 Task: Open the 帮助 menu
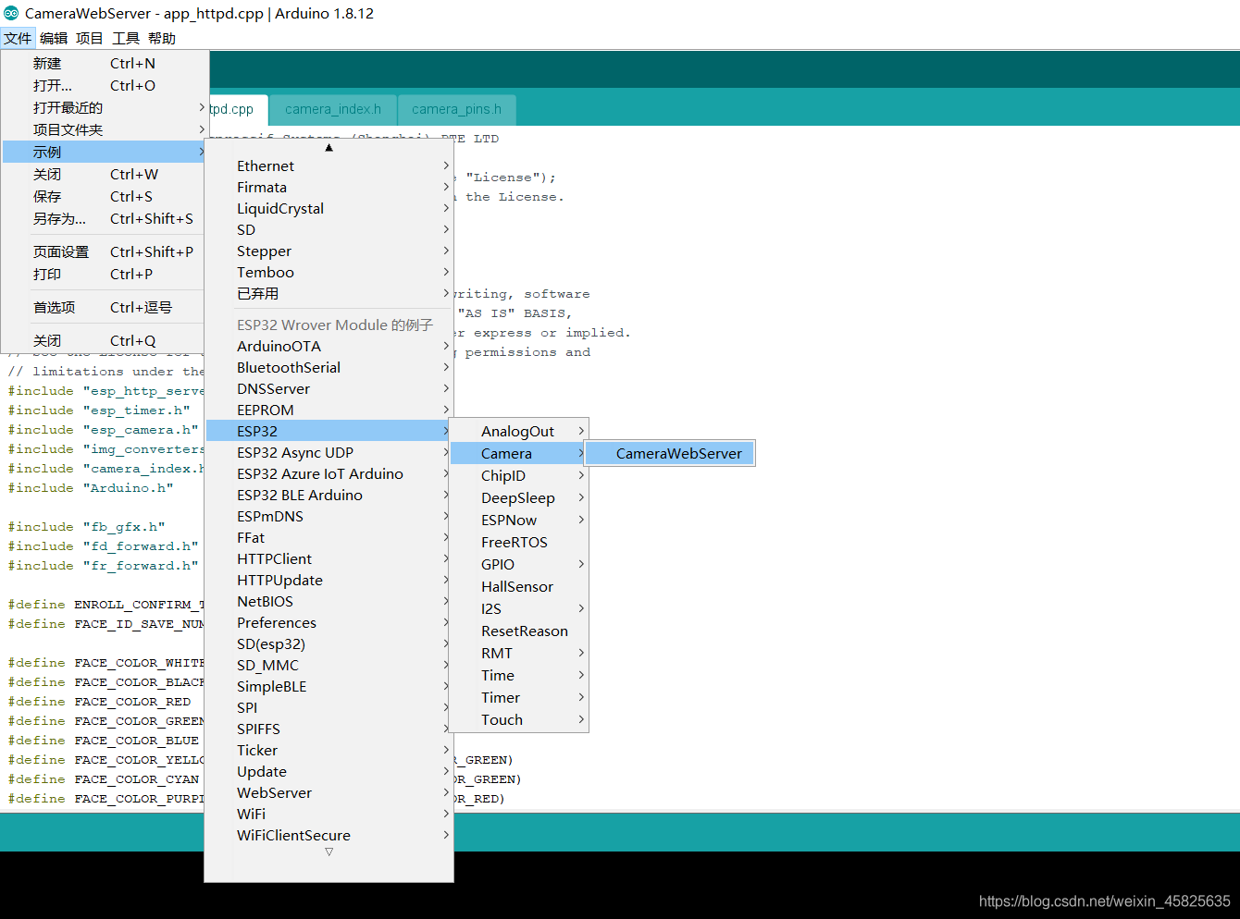162,38
